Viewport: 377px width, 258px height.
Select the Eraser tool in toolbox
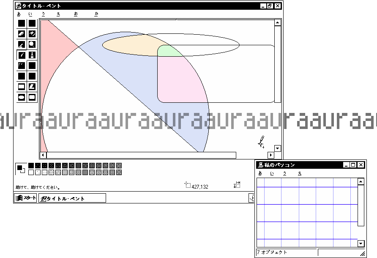click(x=22, y=34)
